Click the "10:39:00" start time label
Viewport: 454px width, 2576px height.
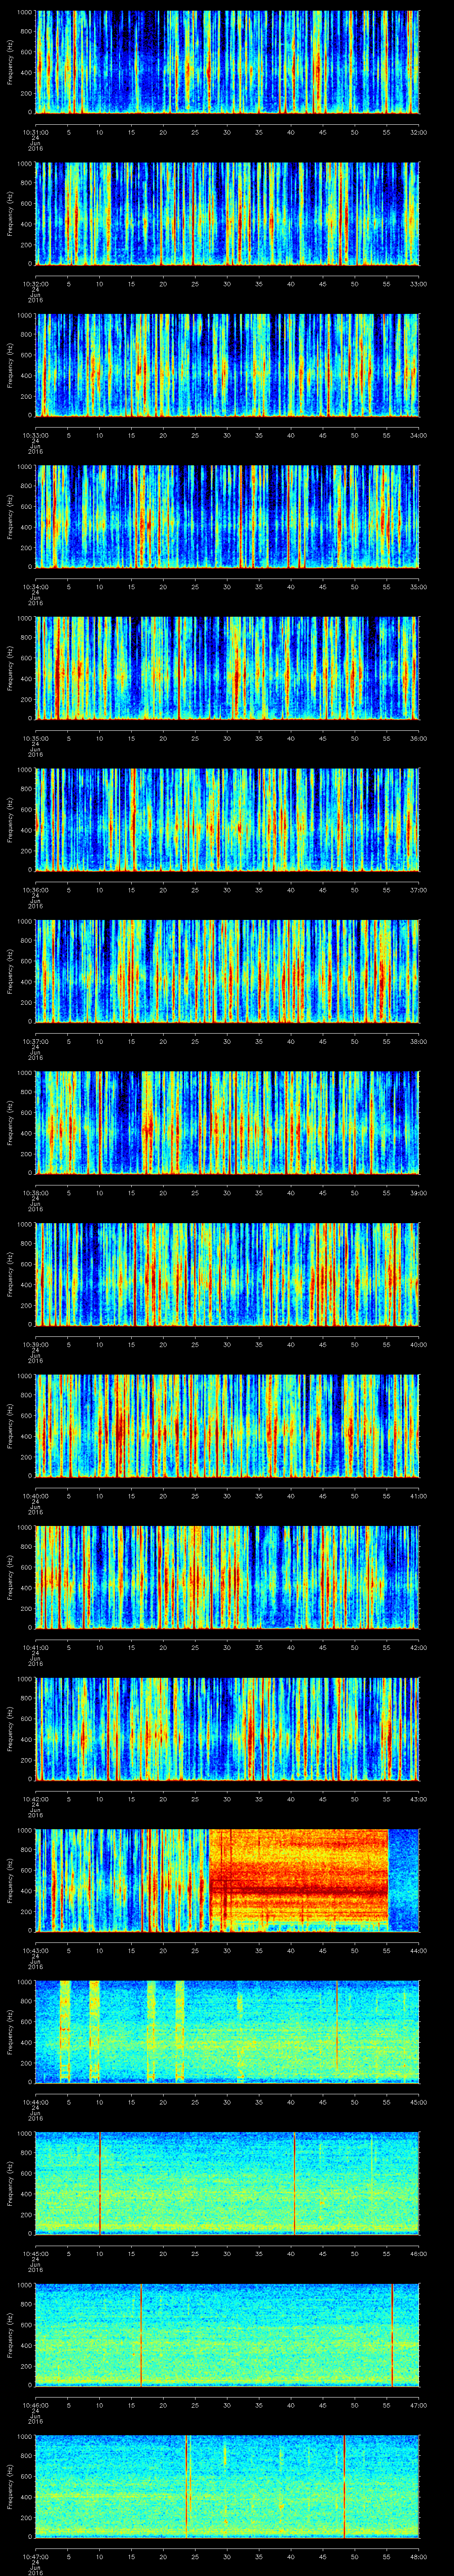click(x=35, y=1344)
